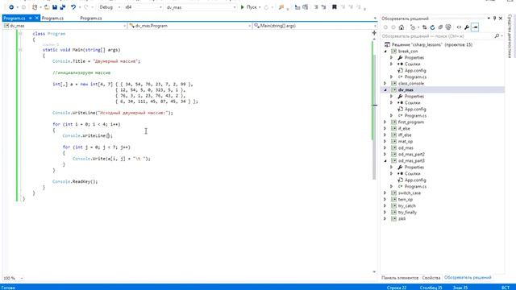Save the current file with the disk icon
This screenshot has height=290, width=516.
[55, 7]
